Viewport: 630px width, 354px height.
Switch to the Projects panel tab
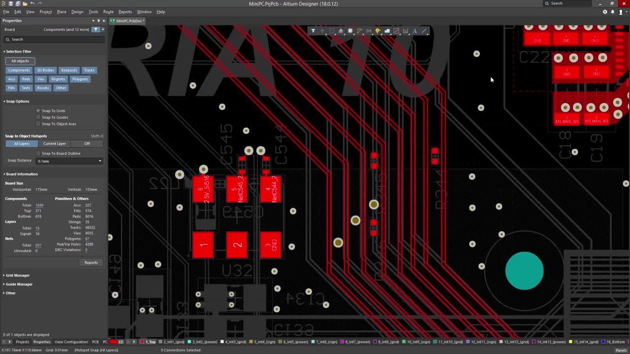pos(22,342)
